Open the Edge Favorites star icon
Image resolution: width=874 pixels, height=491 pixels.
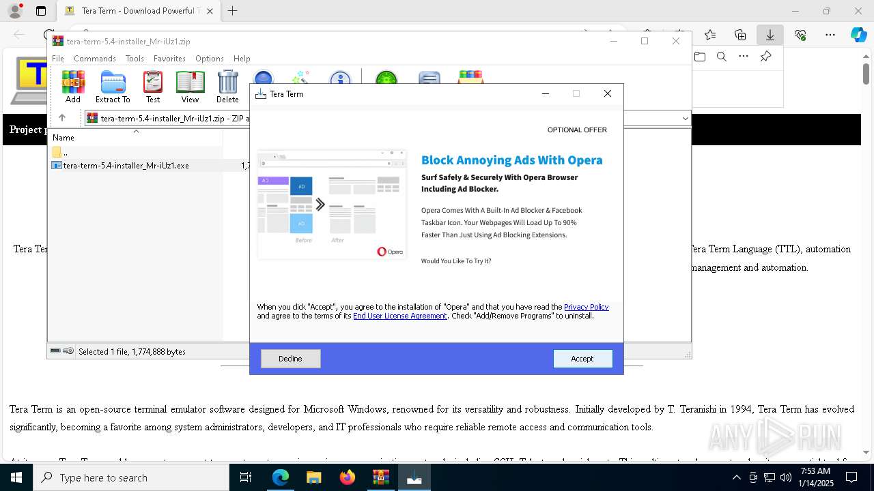(710, 35)
